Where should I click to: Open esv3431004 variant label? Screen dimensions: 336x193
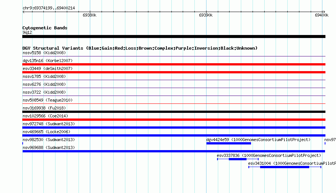(292, 163)
